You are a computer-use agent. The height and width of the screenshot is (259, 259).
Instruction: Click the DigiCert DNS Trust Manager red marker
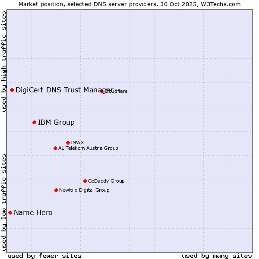(x=12, y=90)
